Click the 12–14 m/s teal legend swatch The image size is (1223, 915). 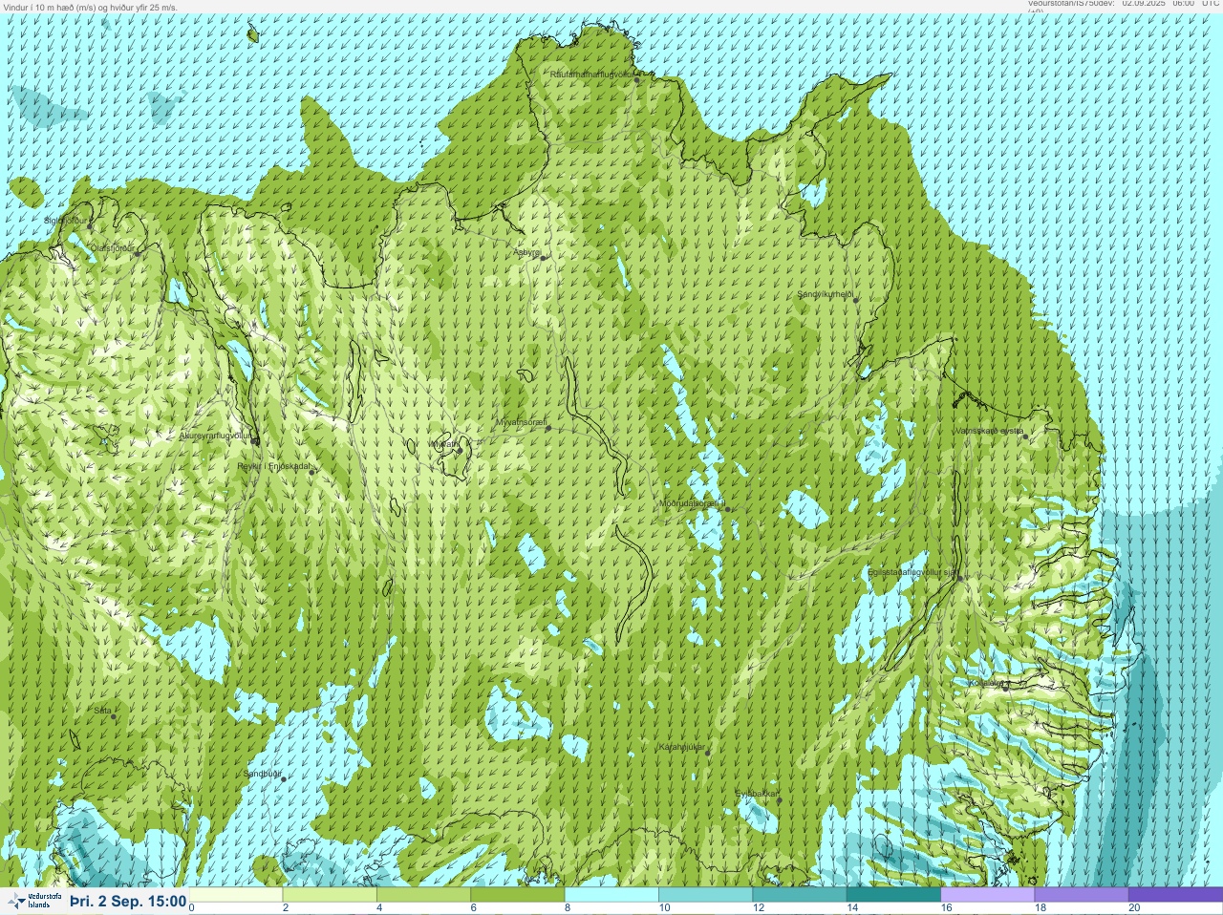(x=799, y=895)
